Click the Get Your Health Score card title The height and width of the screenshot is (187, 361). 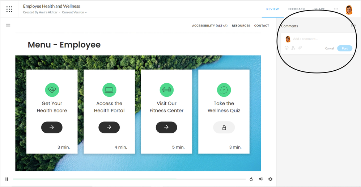click(x=52, y=107)
